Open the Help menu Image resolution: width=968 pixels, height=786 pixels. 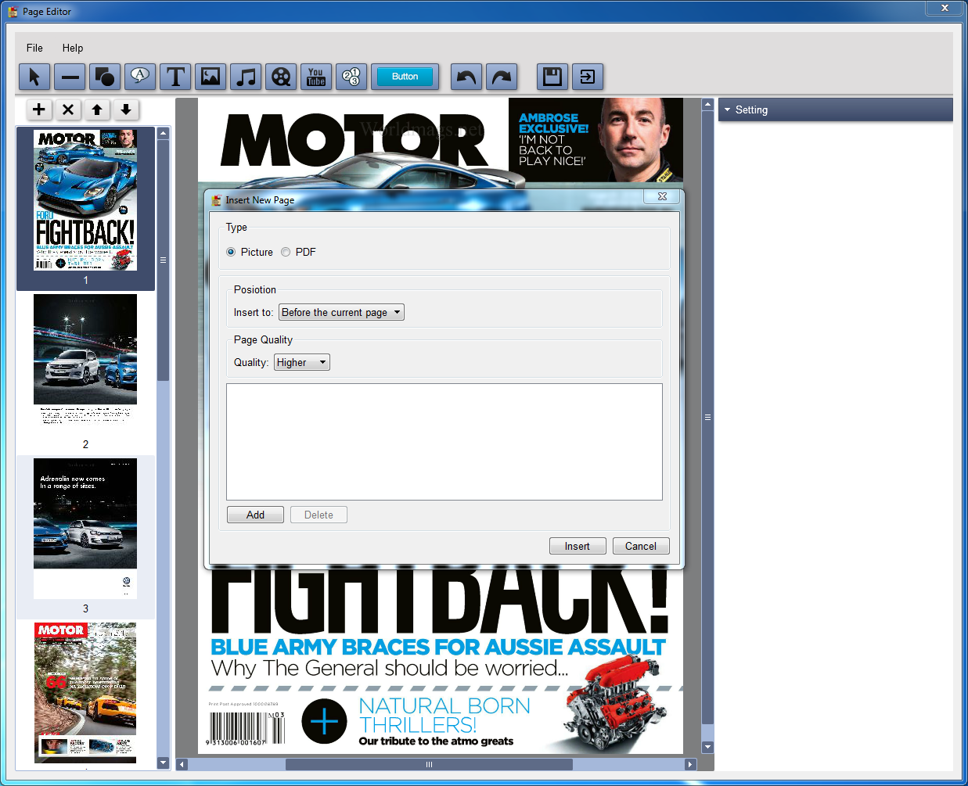73,48
